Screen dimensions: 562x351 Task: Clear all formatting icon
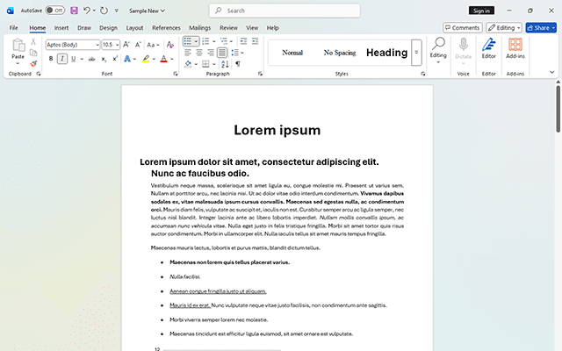tap(170, 45)
